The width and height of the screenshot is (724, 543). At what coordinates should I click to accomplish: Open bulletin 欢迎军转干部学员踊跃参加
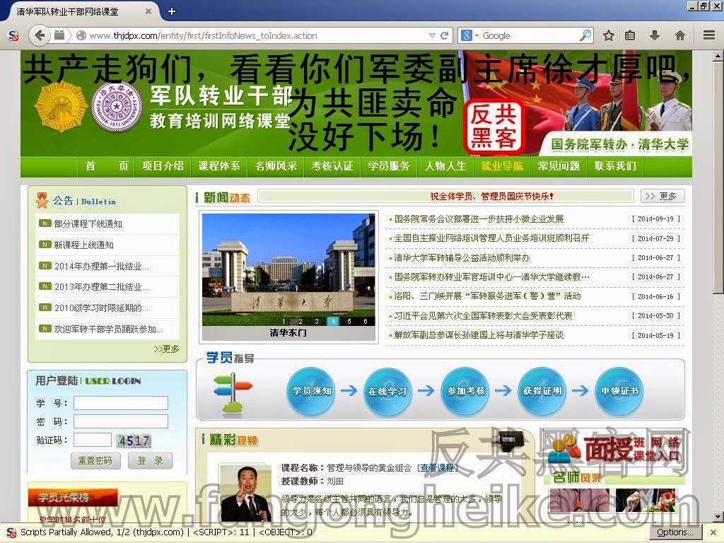coord(108,329)
